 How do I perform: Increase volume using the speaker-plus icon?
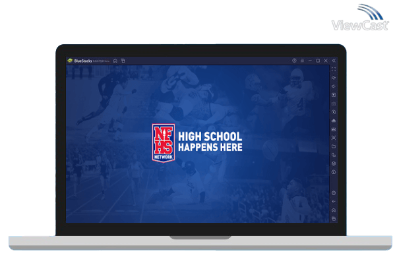(334, 78)
